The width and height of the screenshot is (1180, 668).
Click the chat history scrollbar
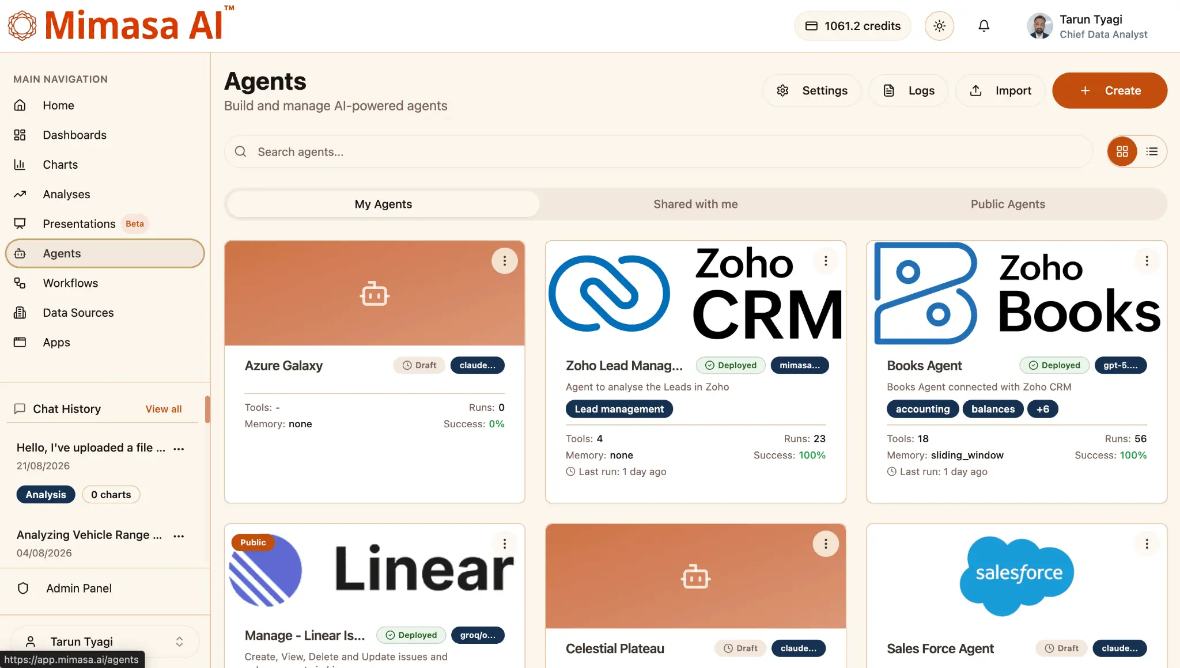click(x=207, y=409)
